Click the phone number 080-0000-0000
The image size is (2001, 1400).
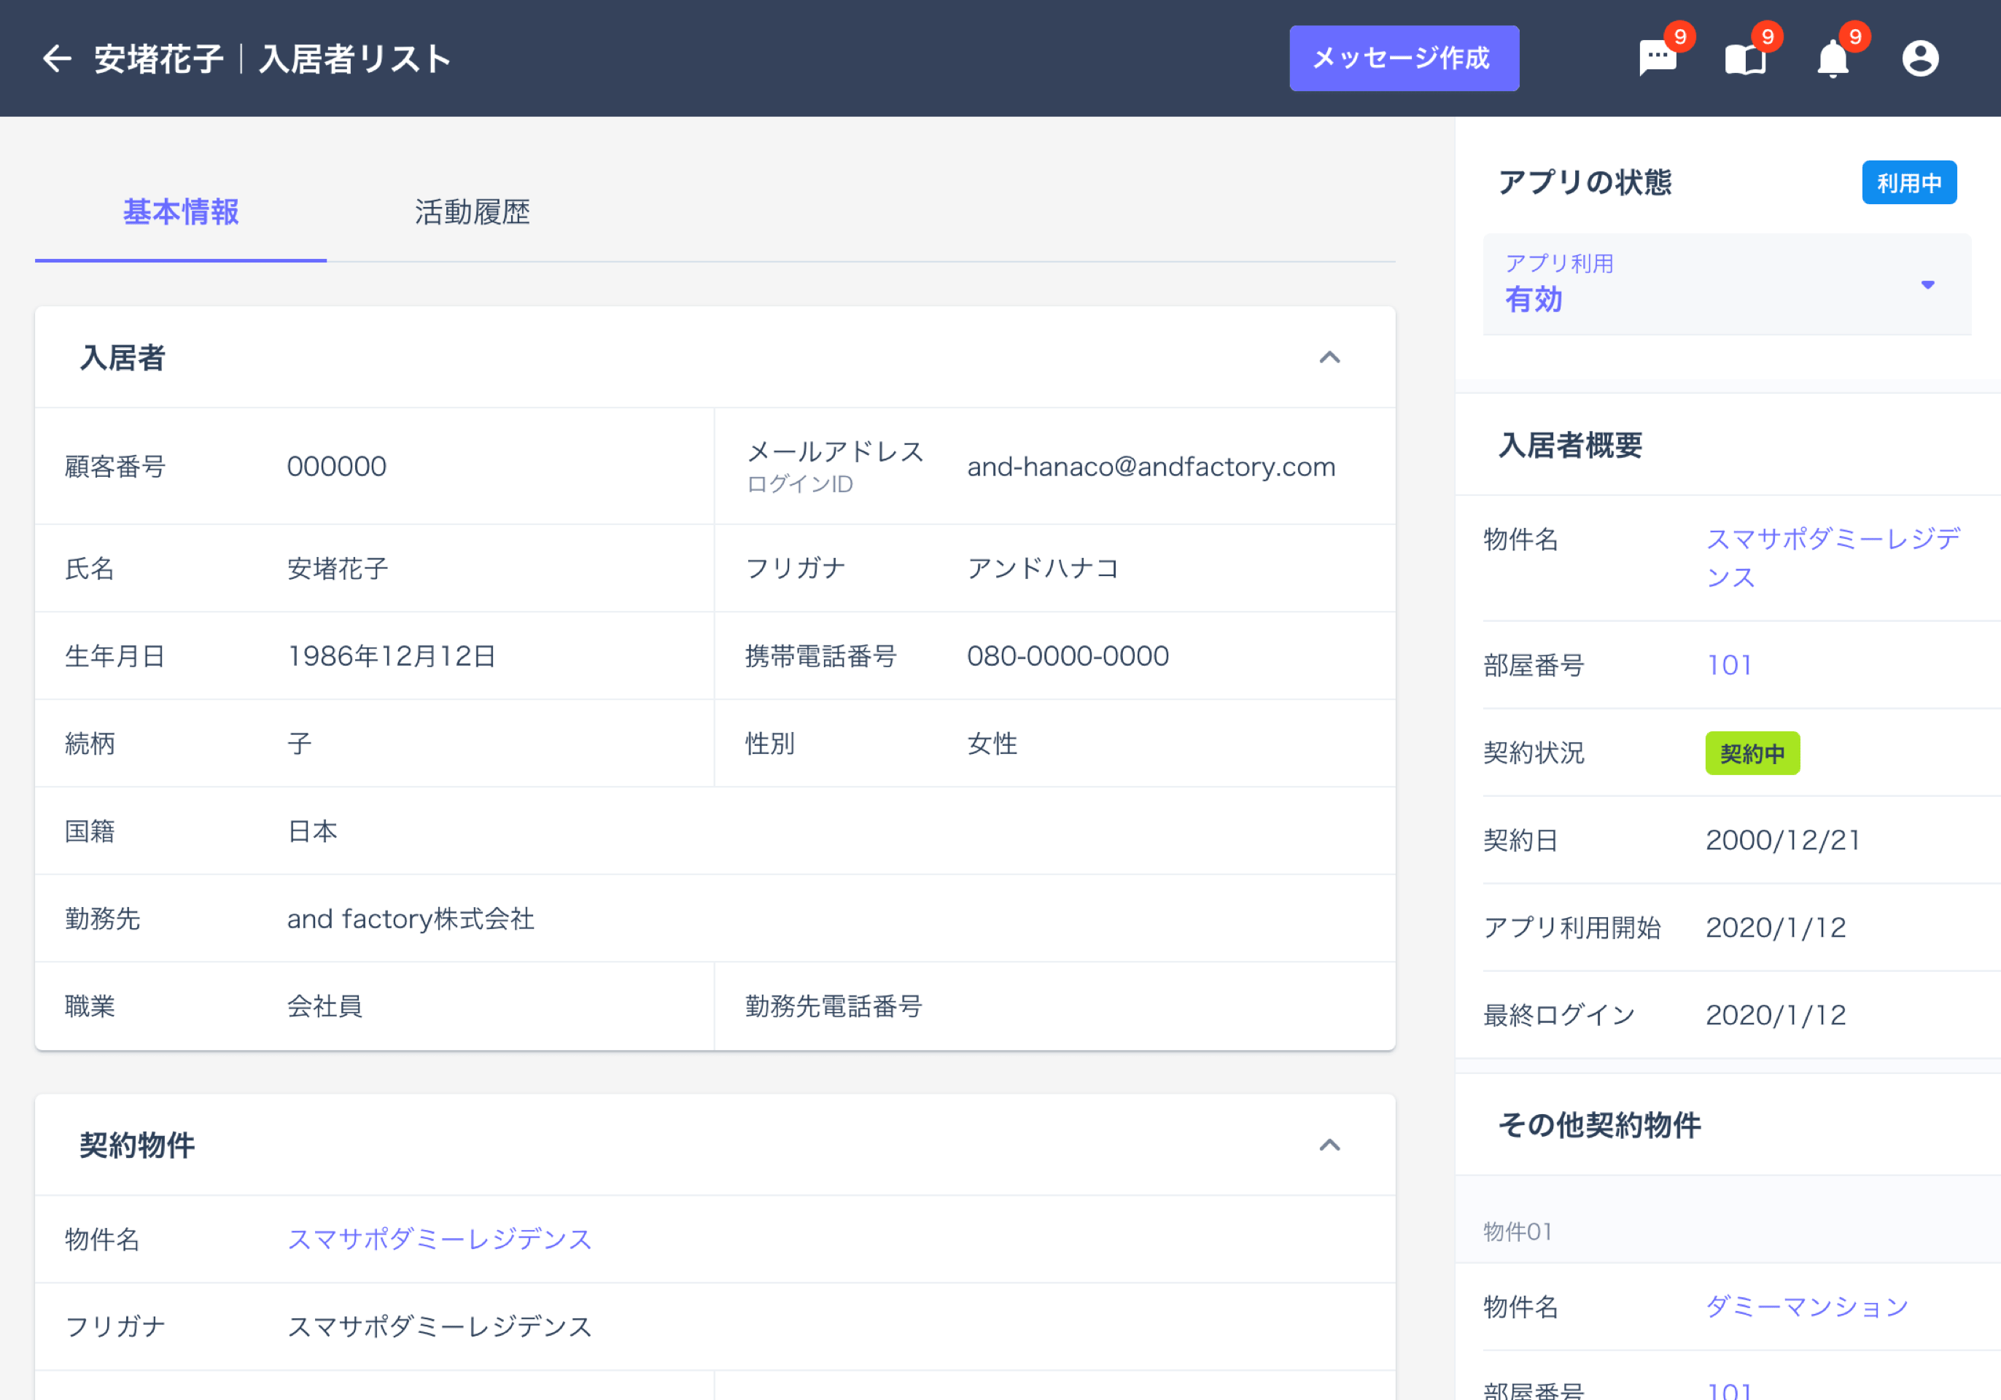tap(1068, 656)
